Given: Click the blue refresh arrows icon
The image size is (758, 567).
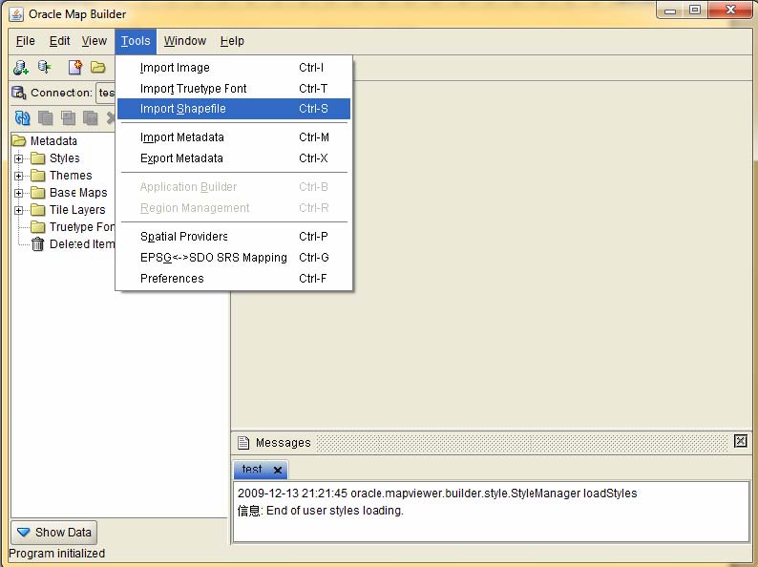Looking at the screenshot, I should click(x=22, y=117).
